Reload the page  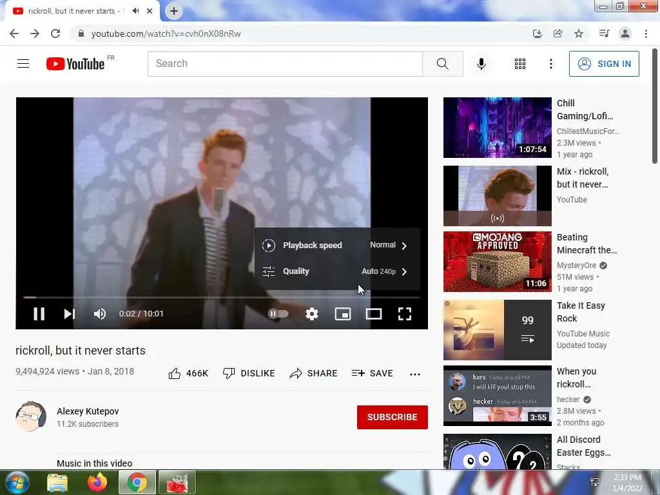tap(55, 34)
